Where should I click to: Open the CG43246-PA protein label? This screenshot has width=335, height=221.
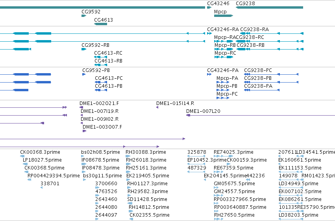point(223,70)
